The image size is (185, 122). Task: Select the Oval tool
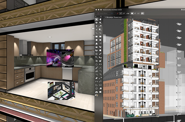pos(100,40)
